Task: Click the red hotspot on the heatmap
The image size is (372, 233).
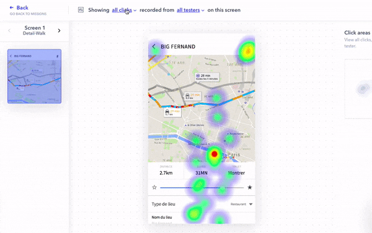Action: pos(215,155)
